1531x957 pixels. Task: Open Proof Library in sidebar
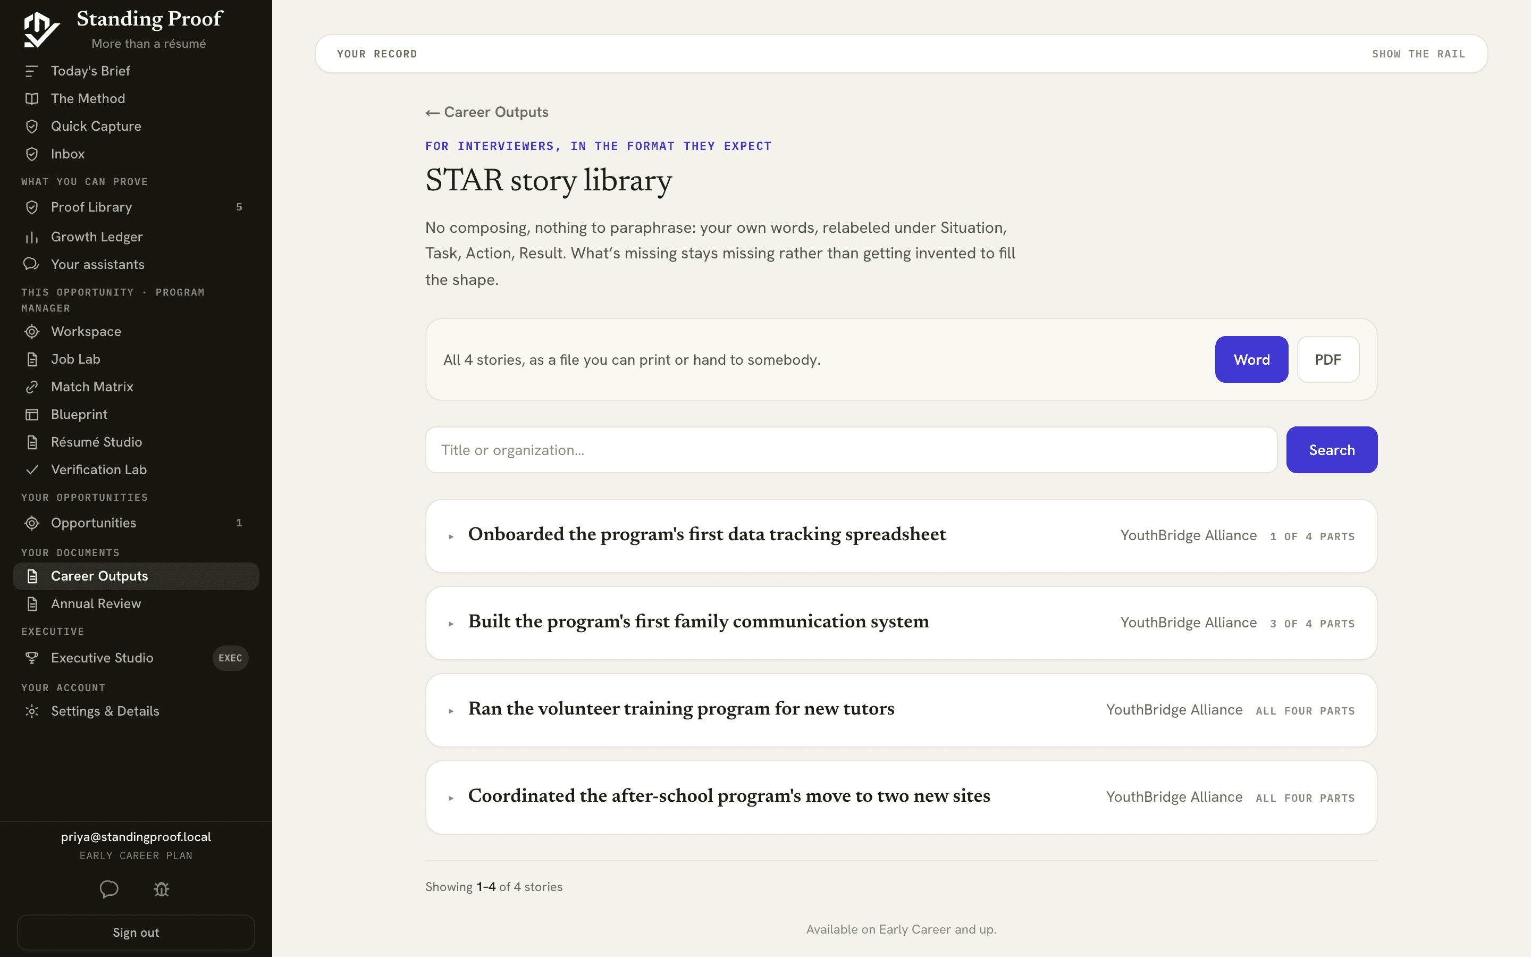[x=136, y=207]
